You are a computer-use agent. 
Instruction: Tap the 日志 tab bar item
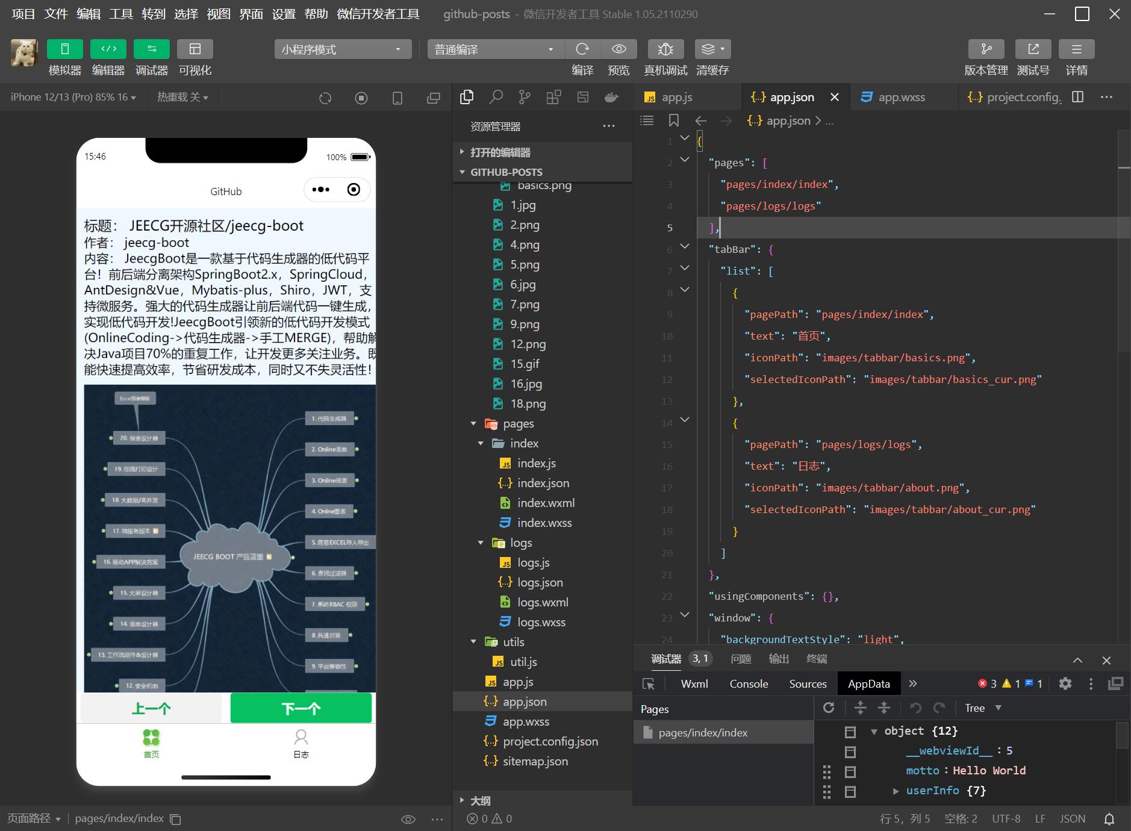tap(301, 744)
